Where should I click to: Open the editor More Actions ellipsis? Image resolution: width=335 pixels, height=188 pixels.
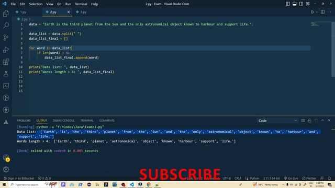(329, 12)
